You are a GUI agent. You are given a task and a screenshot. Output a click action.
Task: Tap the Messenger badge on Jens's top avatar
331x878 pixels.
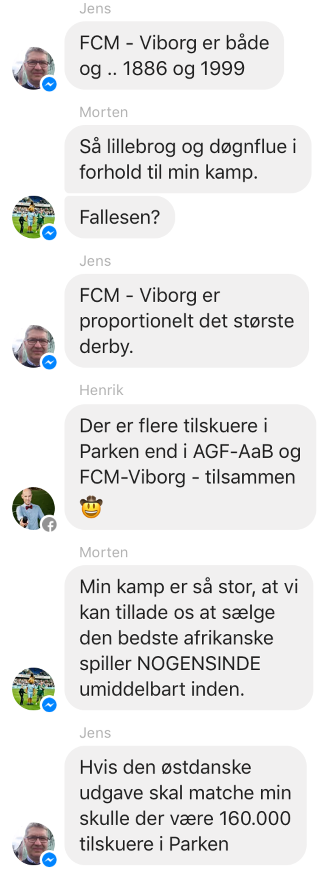(x=49, y=84)
